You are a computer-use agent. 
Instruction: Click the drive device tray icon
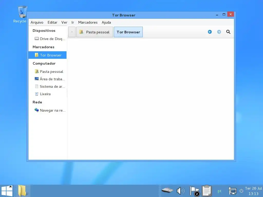pos(167,190)
